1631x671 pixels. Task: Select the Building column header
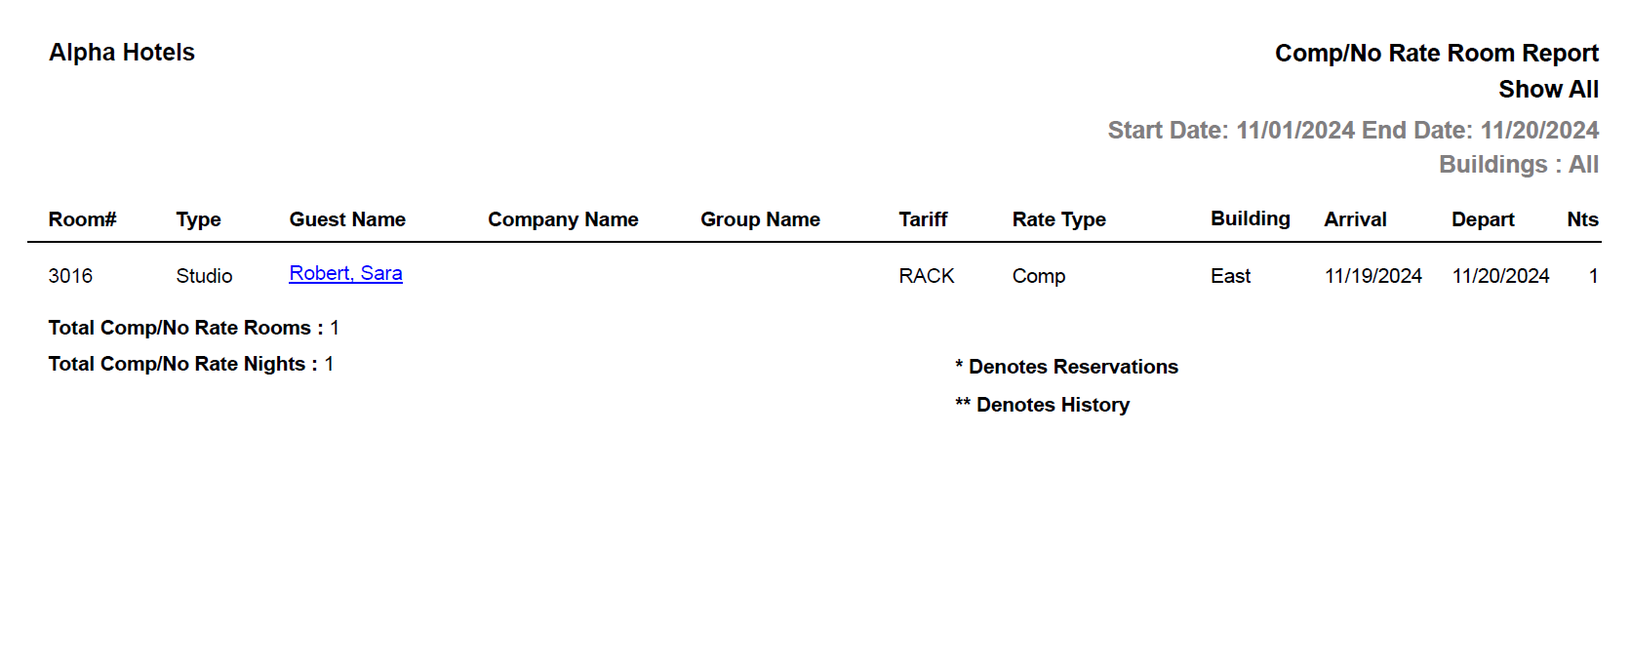(1250, 218)
